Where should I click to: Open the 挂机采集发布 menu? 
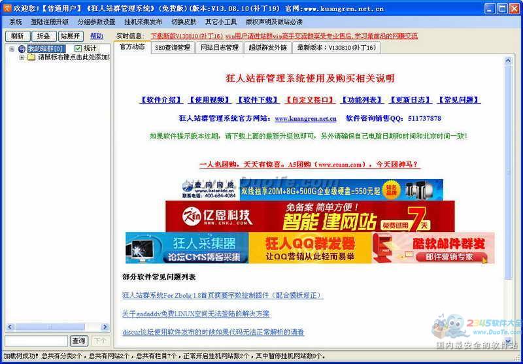[143, 22]
